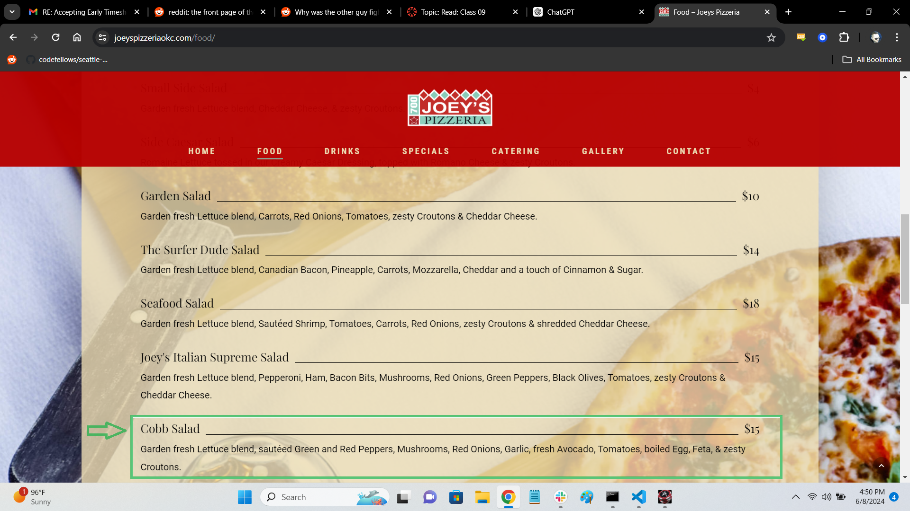Open the SPECIALS menu page
The width and height of the screenshot is (910, 511).
(x=426, y=151)
